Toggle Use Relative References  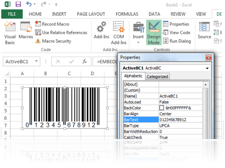tap(61, 33)
